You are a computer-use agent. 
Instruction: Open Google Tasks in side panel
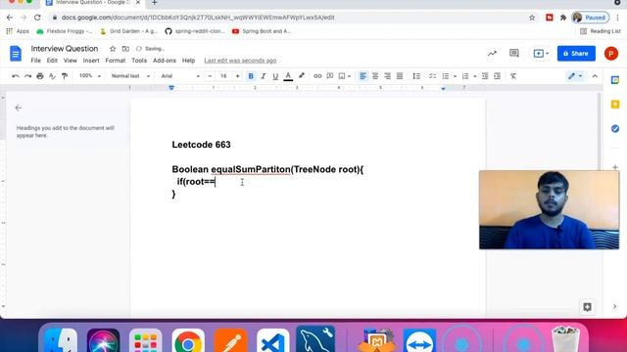click(x=615, y=128)
